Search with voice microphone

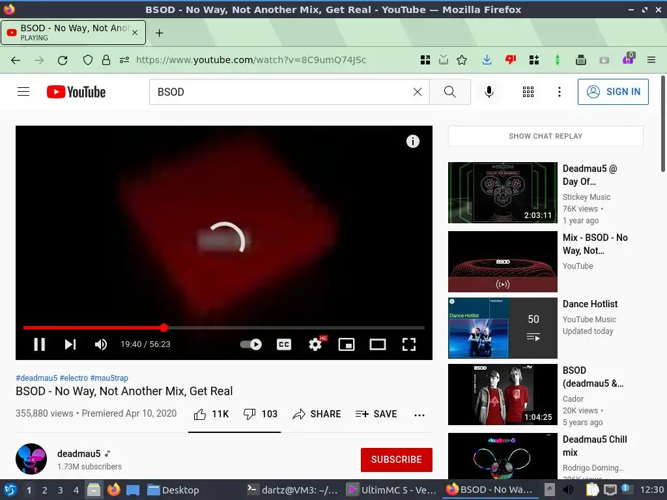tap(489, 92)
